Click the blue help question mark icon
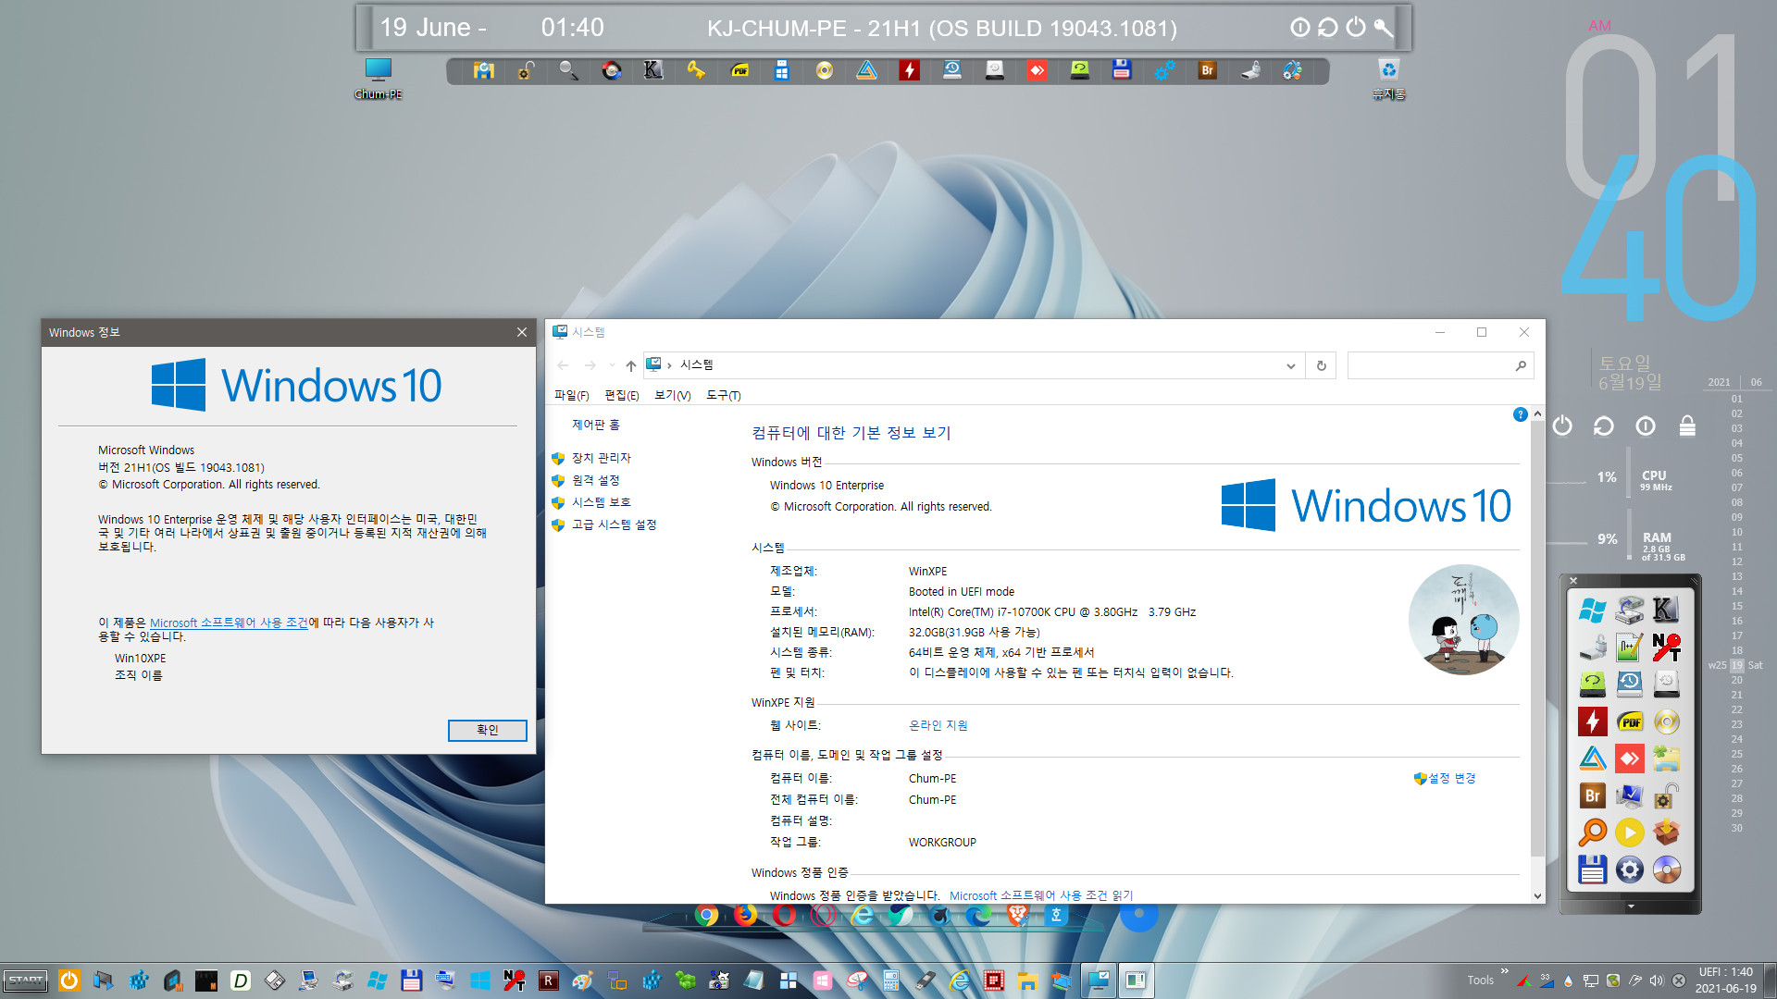1777x999 pixels. [x=1520, y=414]
